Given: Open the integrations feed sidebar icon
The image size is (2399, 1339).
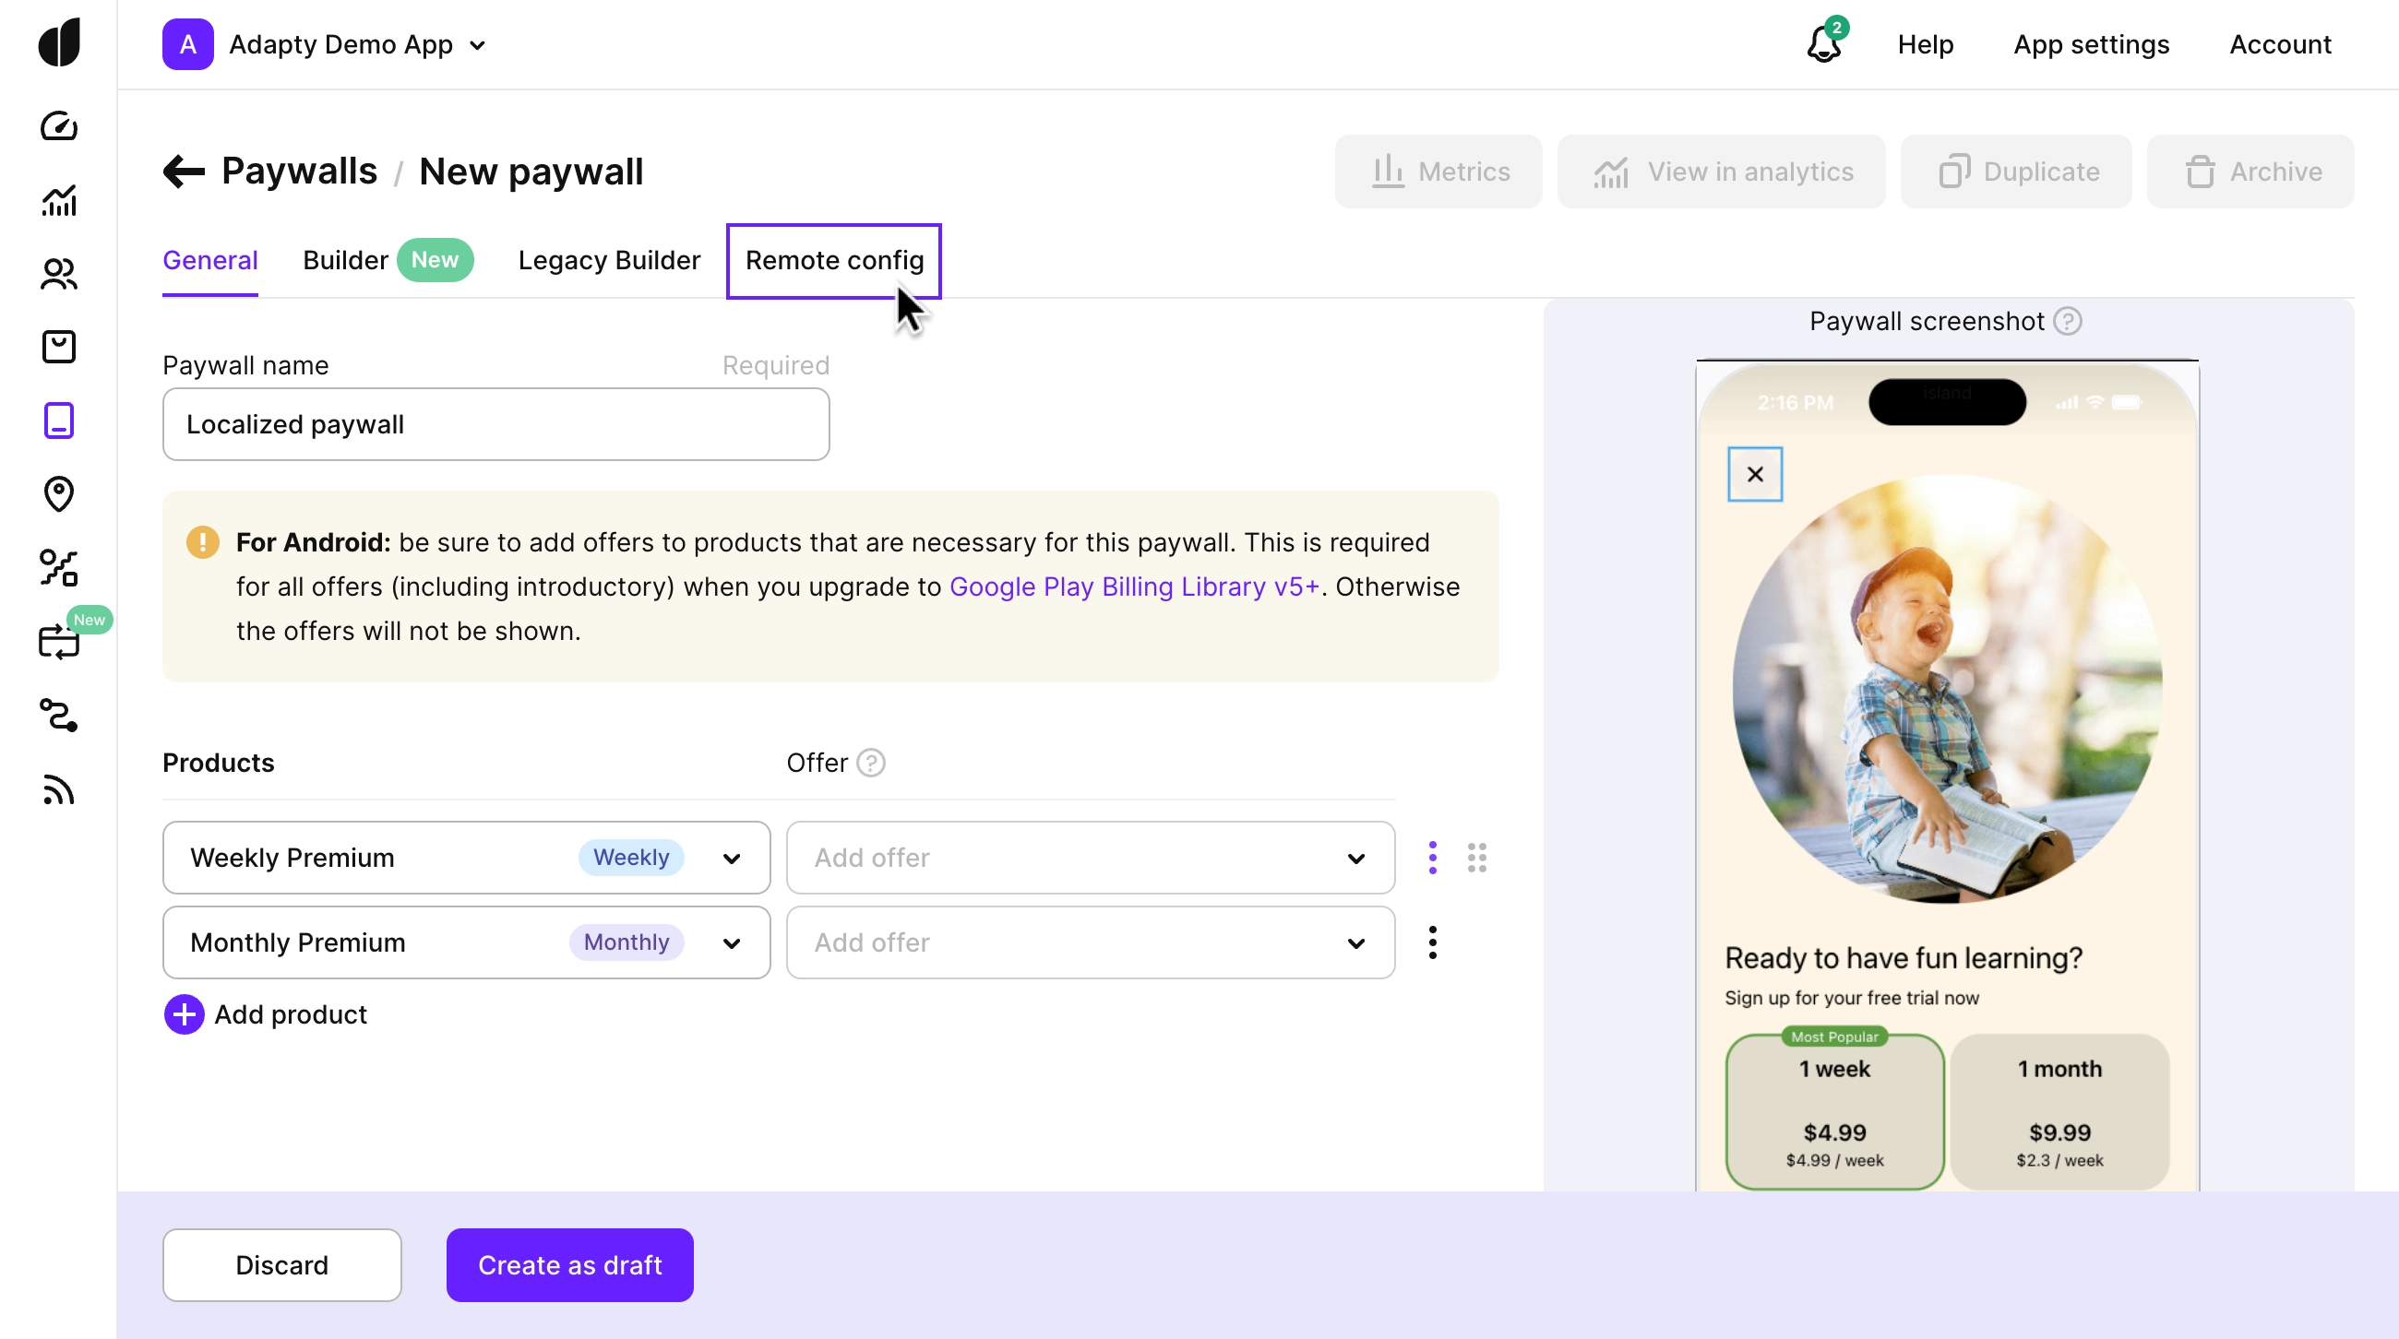Looking at the screenshot, I should click(x=59, y=789).
